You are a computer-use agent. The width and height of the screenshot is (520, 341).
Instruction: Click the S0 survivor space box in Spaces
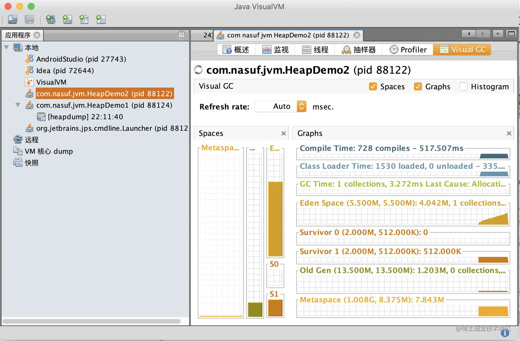(x=275, y=278)
